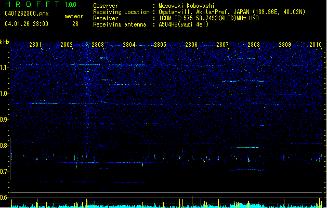Click the 'Receiving antenna' label

point(120,24)
